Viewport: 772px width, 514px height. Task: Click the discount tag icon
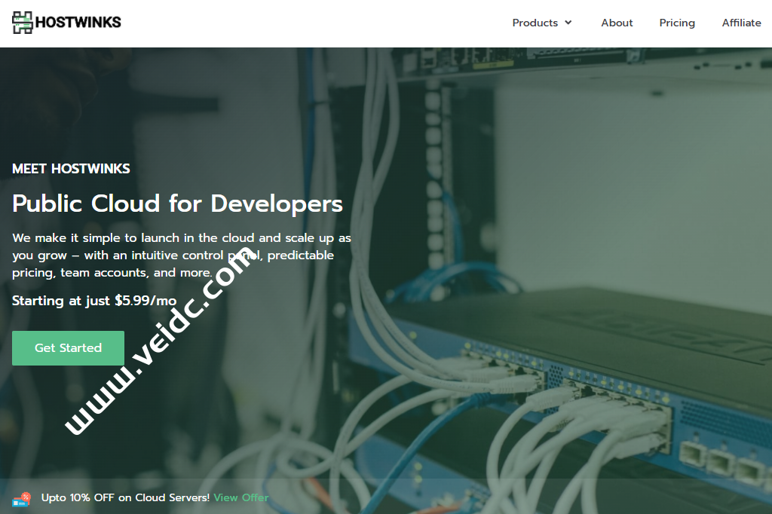22,499
